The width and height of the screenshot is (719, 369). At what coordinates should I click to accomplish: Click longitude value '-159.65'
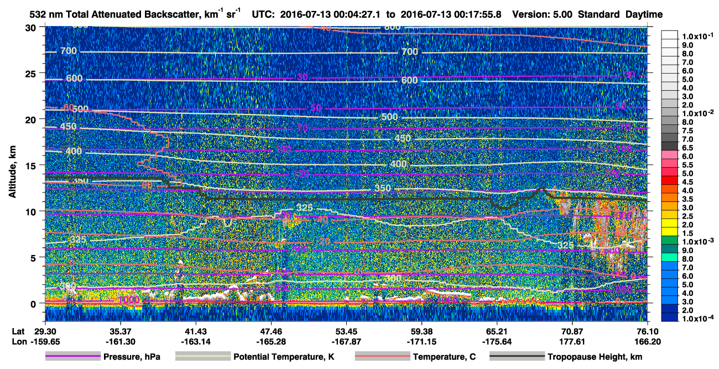coord(45,341)
